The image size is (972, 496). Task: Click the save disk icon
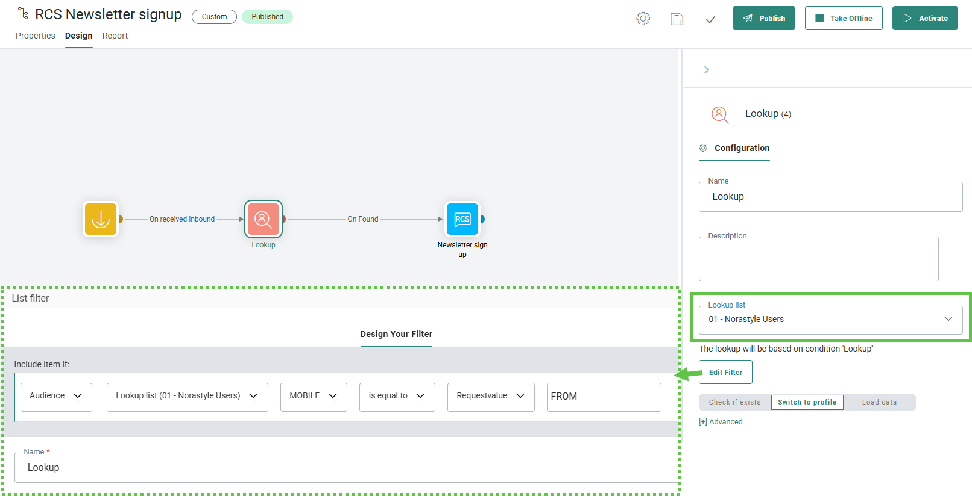point(677,19)
